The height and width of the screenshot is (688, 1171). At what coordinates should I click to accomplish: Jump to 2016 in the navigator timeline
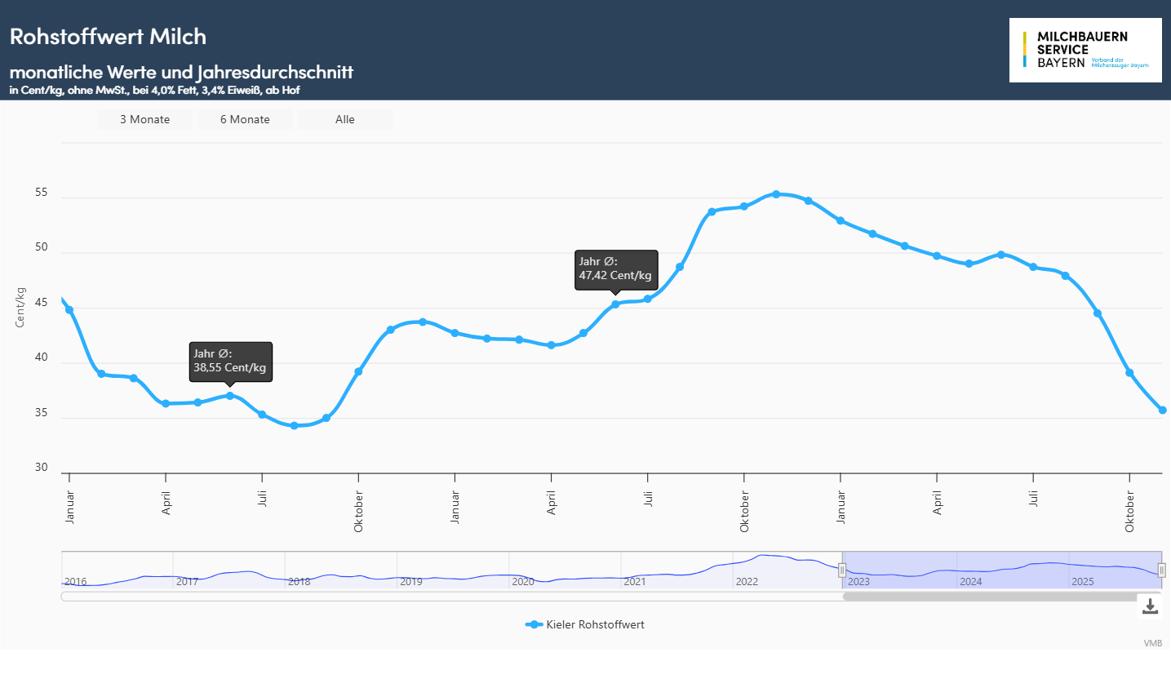[x=76, y=581]
